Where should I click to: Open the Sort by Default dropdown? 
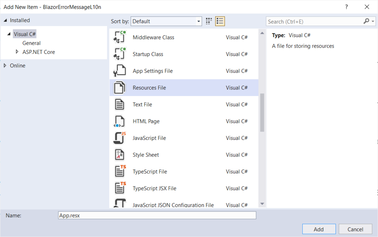tap(166, 21)
